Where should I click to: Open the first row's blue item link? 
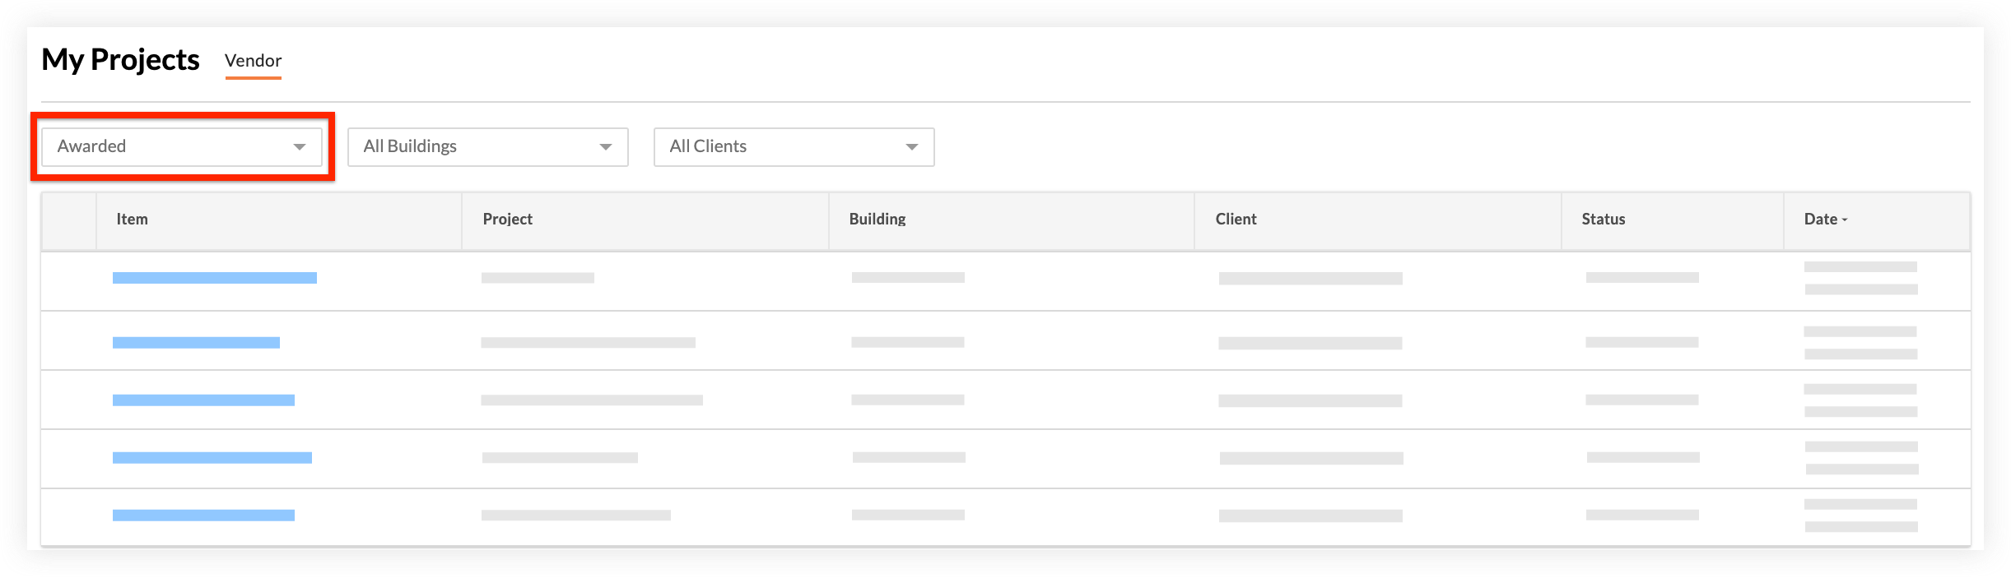click(214, 278)
